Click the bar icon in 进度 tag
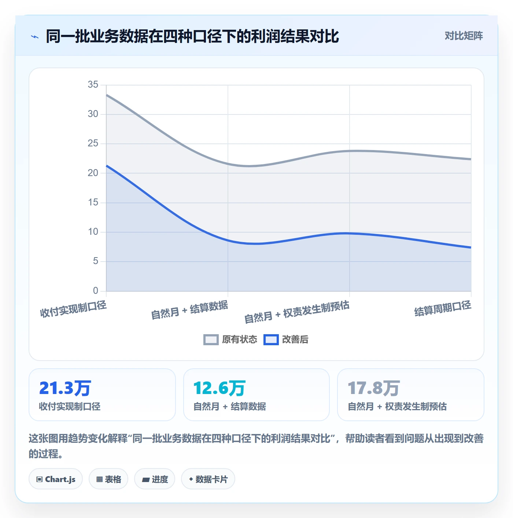 (x=145, y=480)
